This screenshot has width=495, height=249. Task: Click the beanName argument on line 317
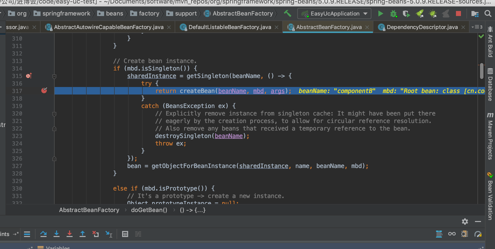click(x=232, y=91)
